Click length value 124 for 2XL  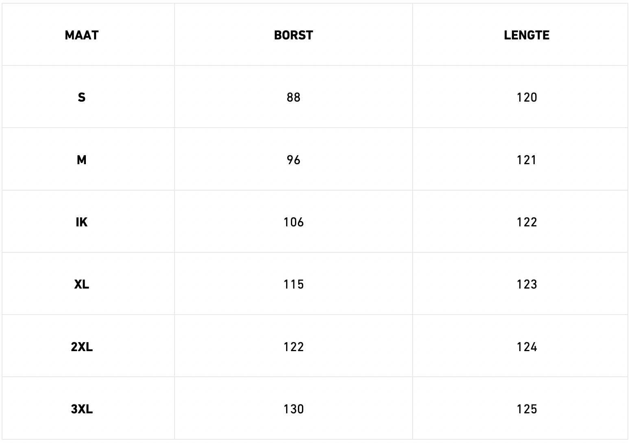click(x=527, y=347)
